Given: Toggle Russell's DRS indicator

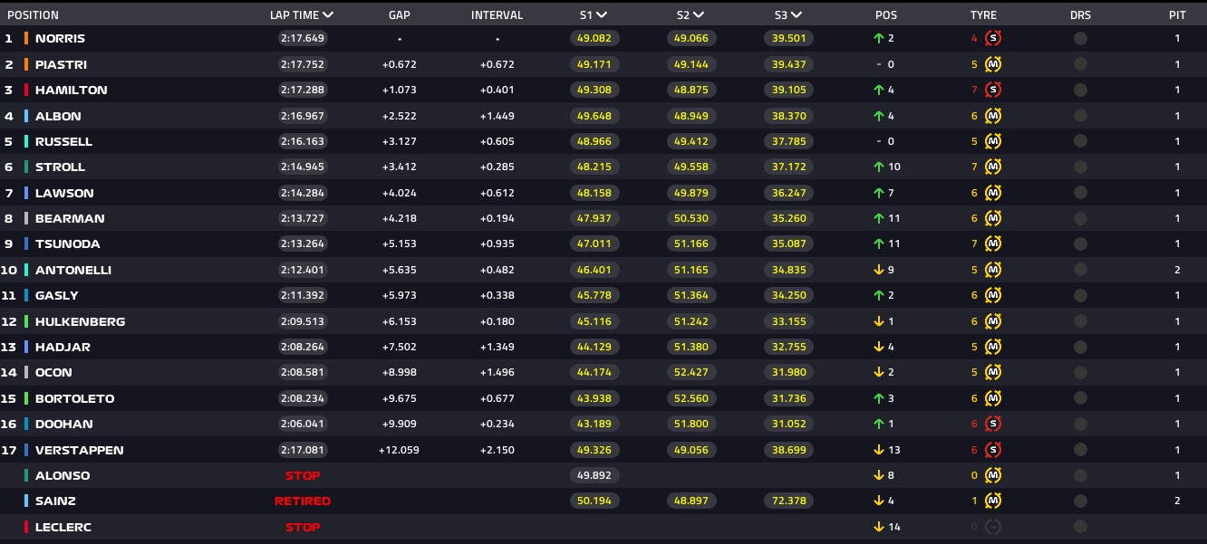Looking at the screenshot, I should tap(1080, 141).
